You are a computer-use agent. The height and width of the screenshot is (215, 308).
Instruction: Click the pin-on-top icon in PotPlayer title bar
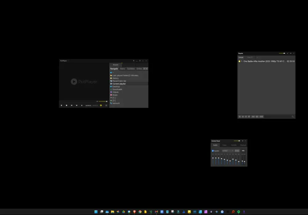coord(134,61)
